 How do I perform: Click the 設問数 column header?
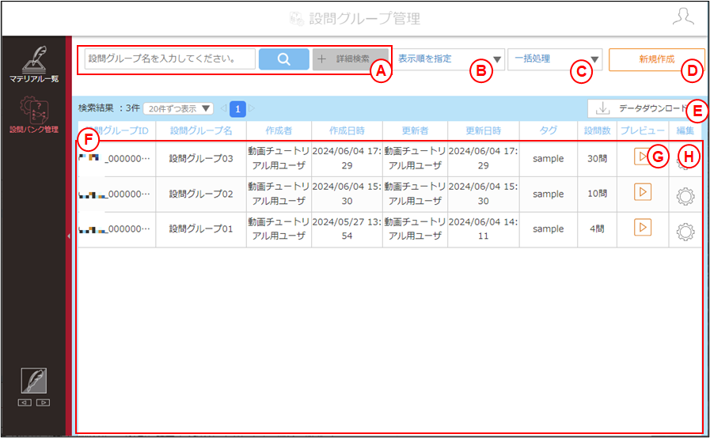(x=598, y=130)
